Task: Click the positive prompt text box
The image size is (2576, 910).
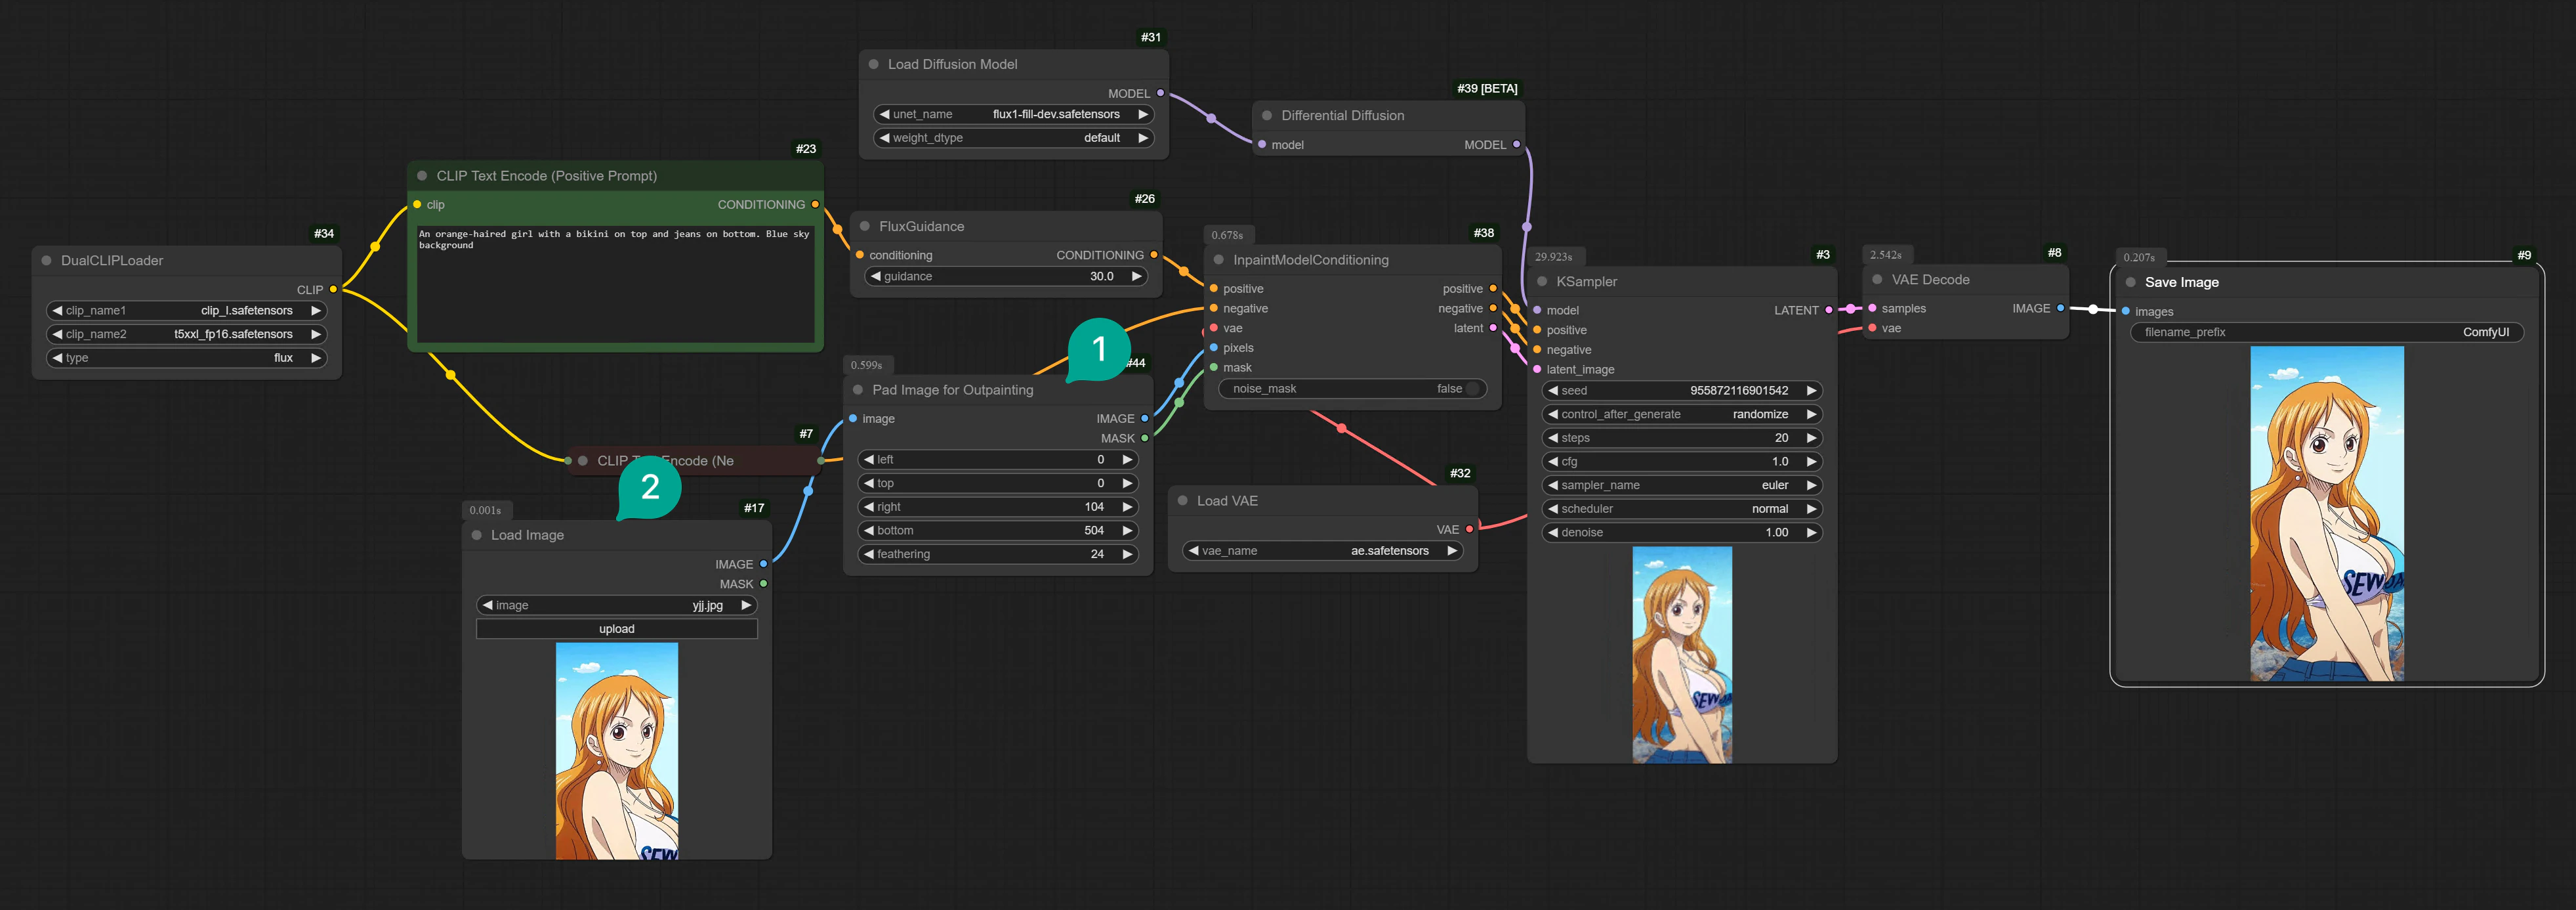Action: coord(614,286)
